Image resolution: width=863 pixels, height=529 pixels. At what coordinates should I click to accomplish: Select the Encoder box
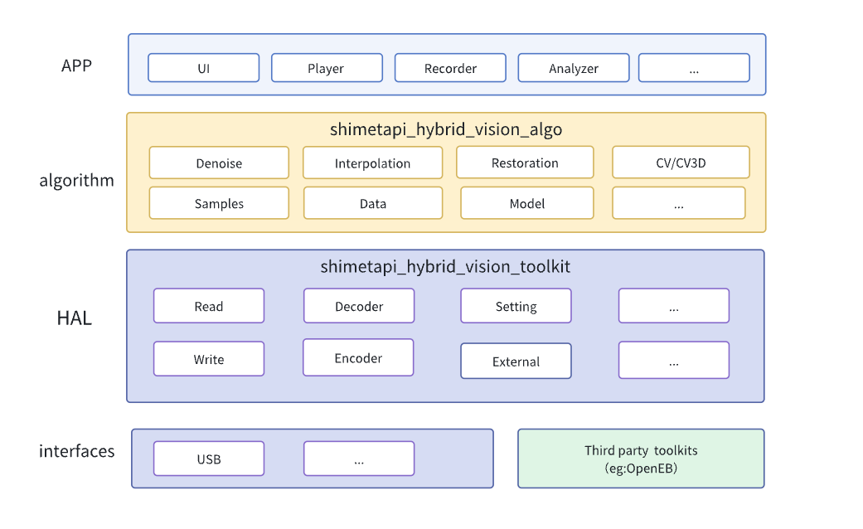pos(358,357)
